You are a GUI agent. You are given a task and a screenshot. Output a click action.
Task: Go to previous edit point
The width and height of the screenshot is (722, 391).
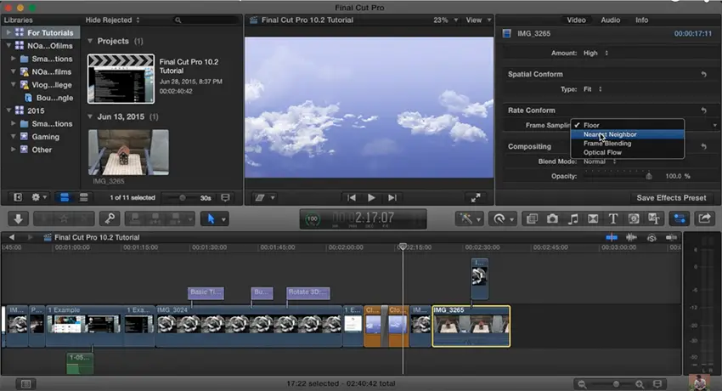tap(352, 197)
